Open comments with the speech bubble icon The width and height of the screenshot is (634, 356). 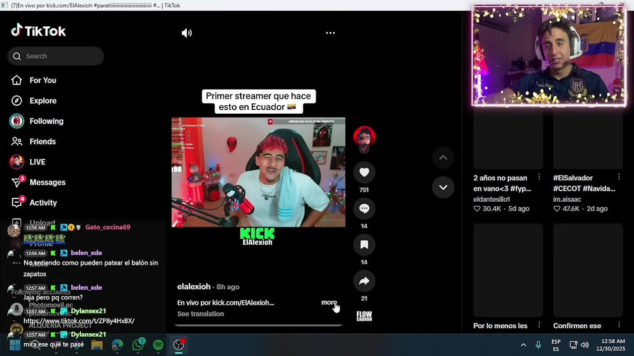click(x=364, y=208)
